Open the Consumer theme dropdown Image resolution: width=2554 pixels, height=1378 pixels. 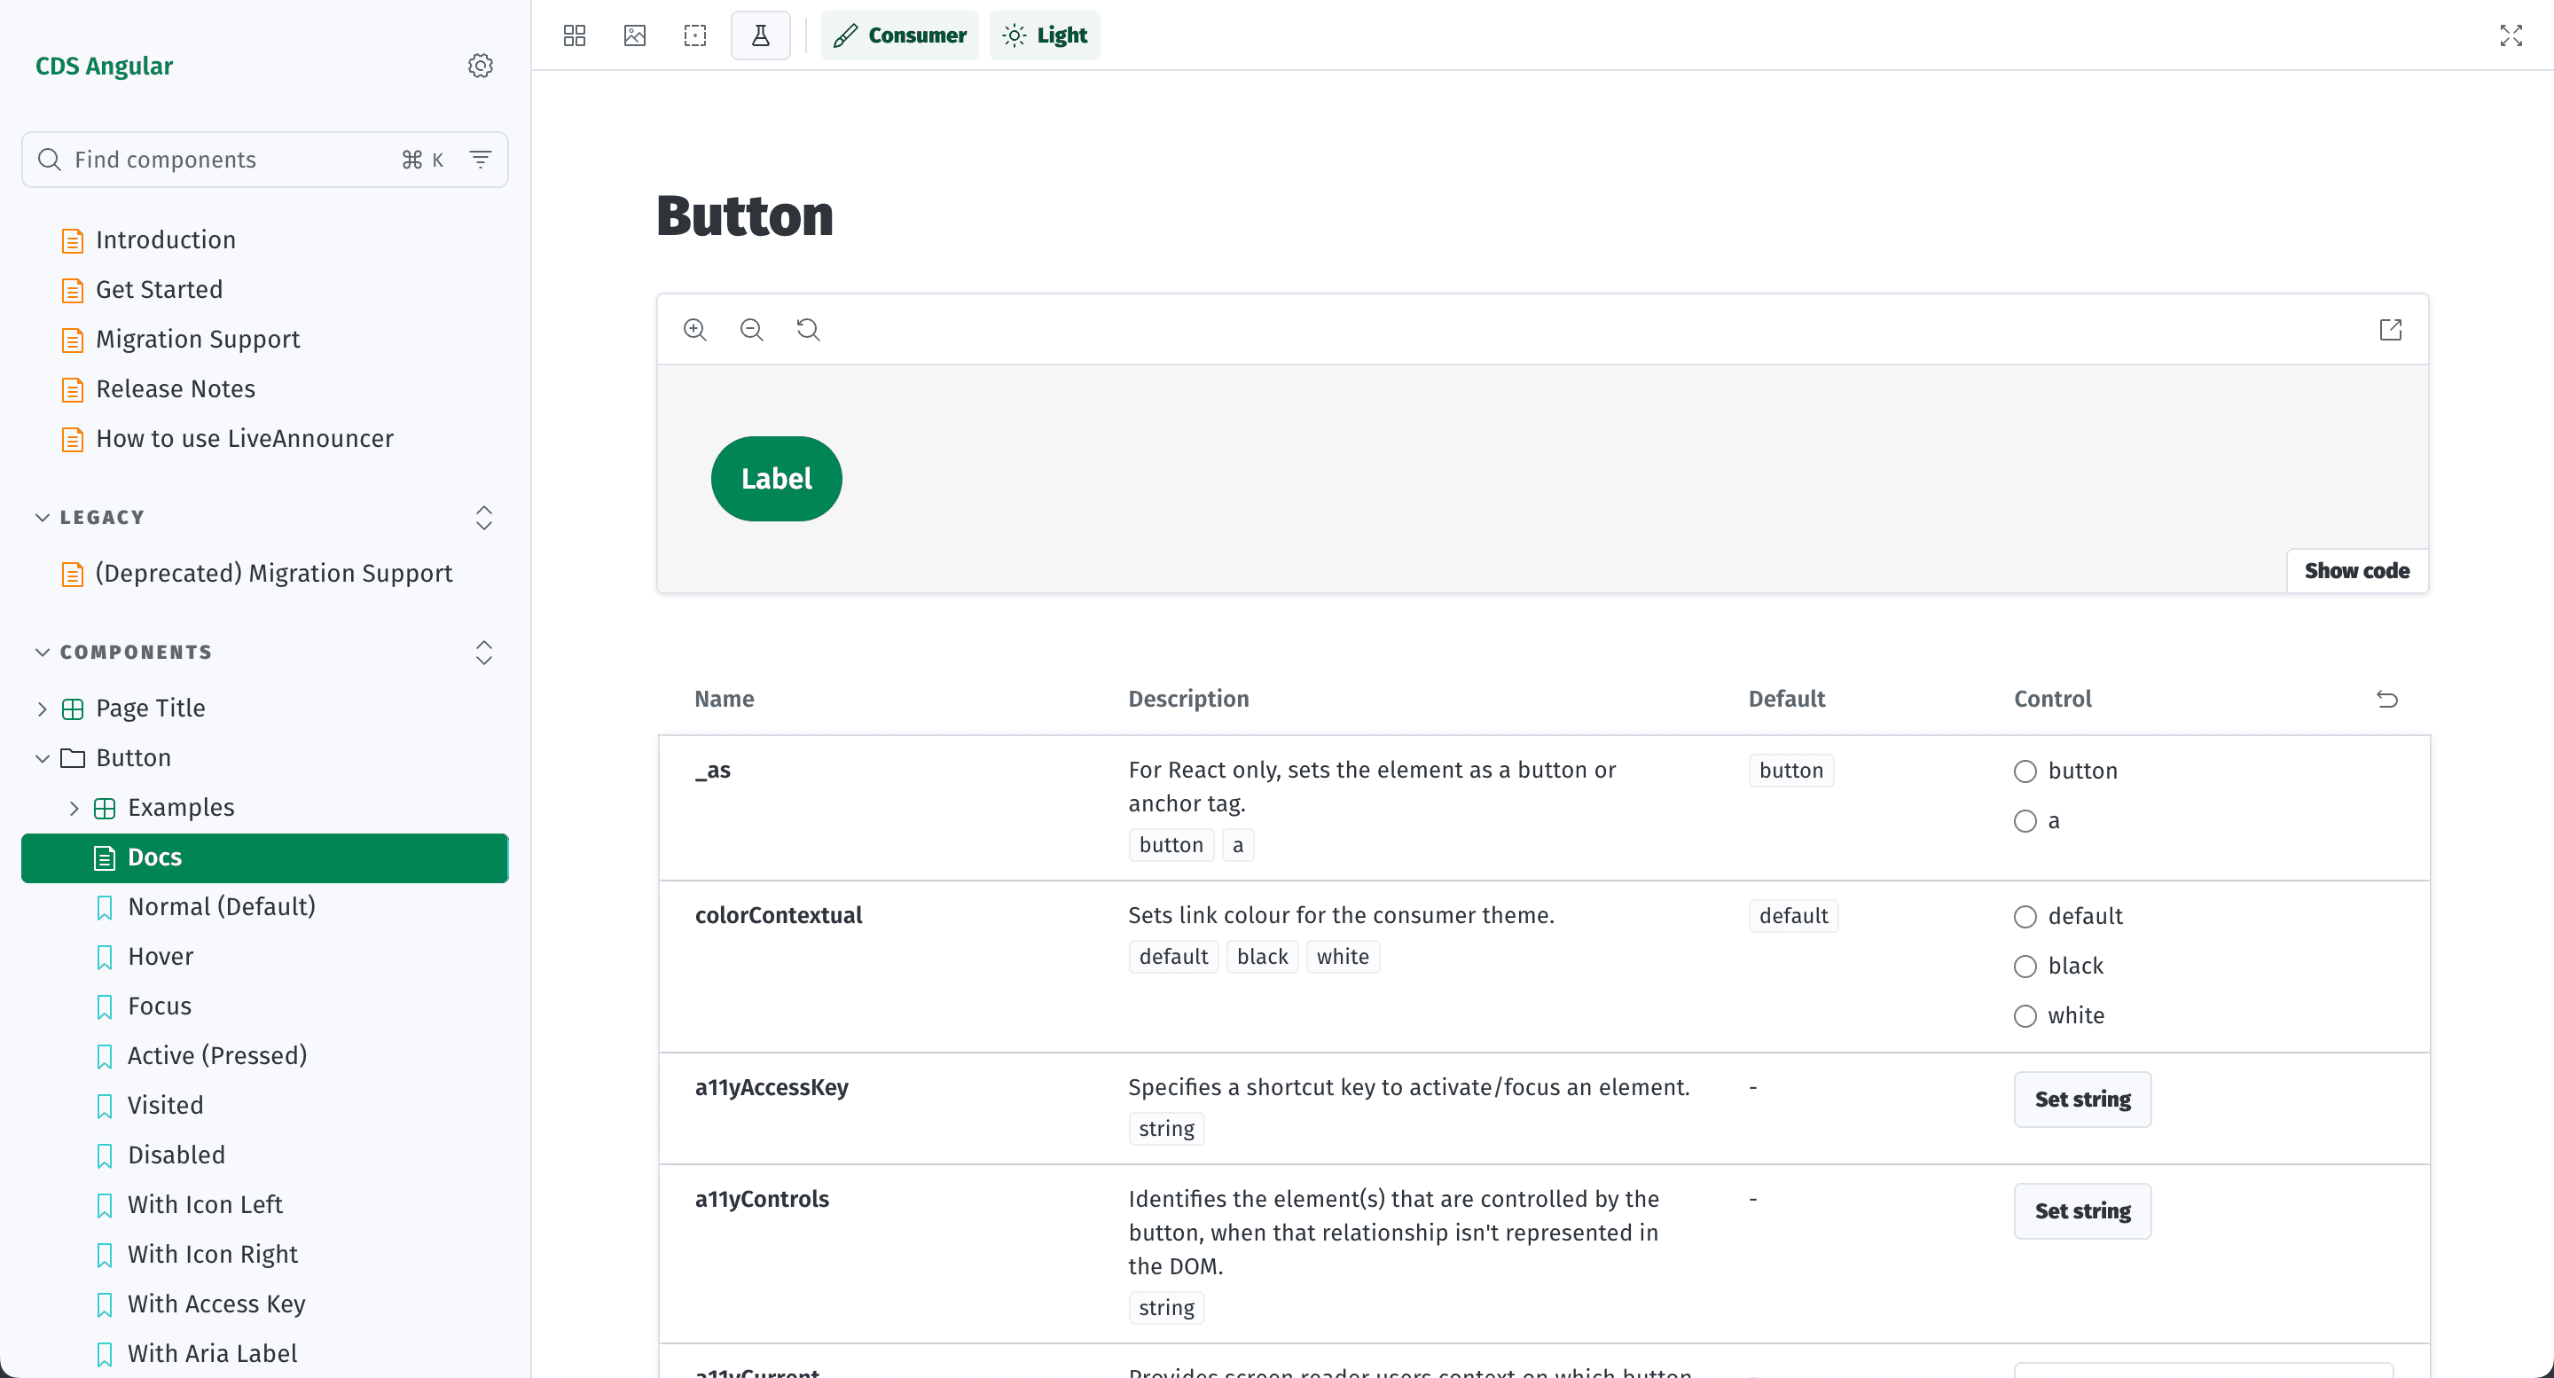click(899, 35)
